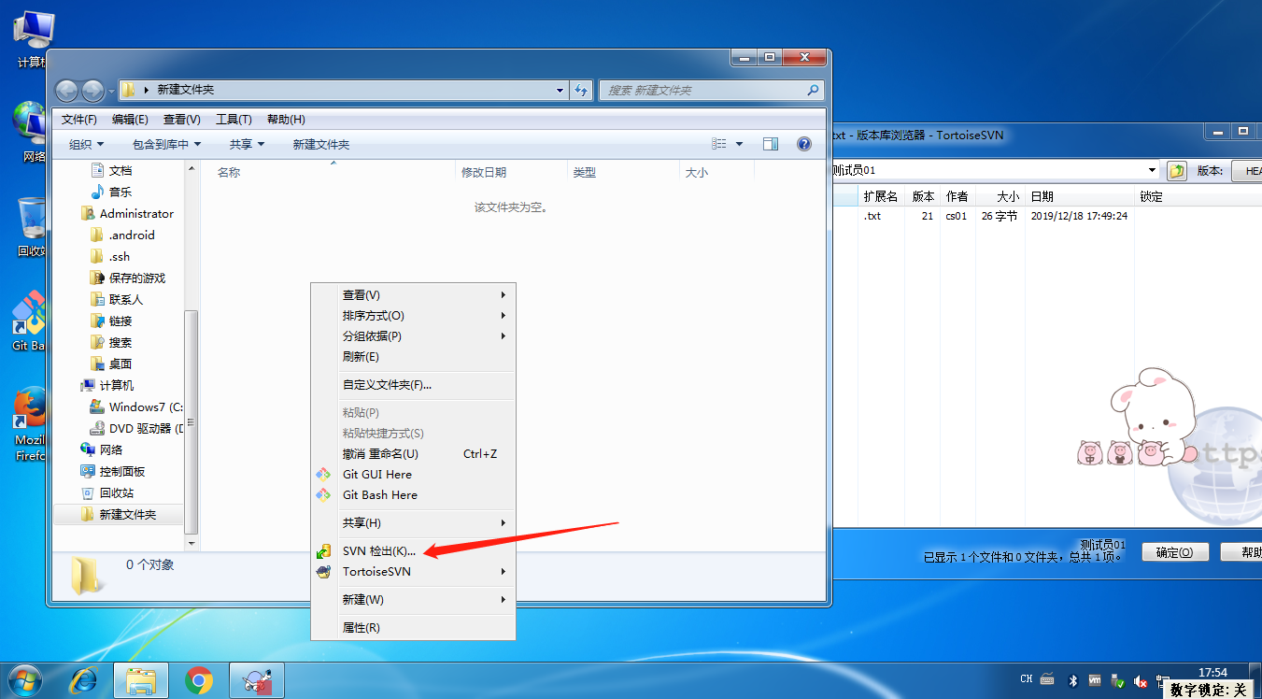Select Windows7 (C:) drive in tree

(x=136, y=407)
